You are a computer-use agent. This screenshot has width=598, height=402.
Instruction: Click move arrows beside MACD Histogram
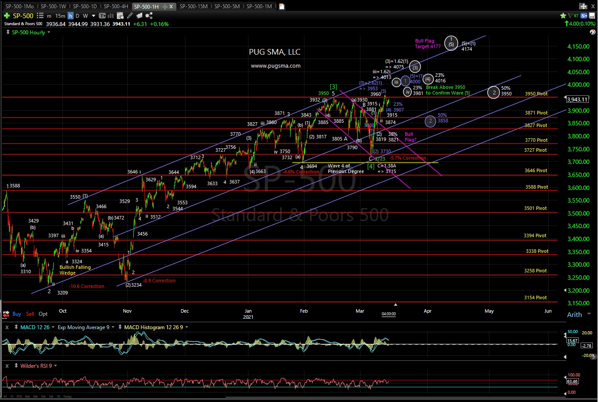120,327
